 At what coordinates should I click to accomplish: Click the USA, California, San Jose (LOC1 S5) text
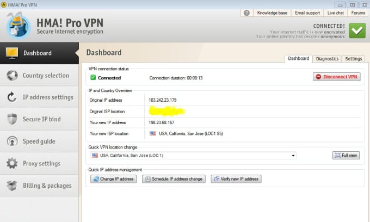pyautogui.click(x=191, y=133)
